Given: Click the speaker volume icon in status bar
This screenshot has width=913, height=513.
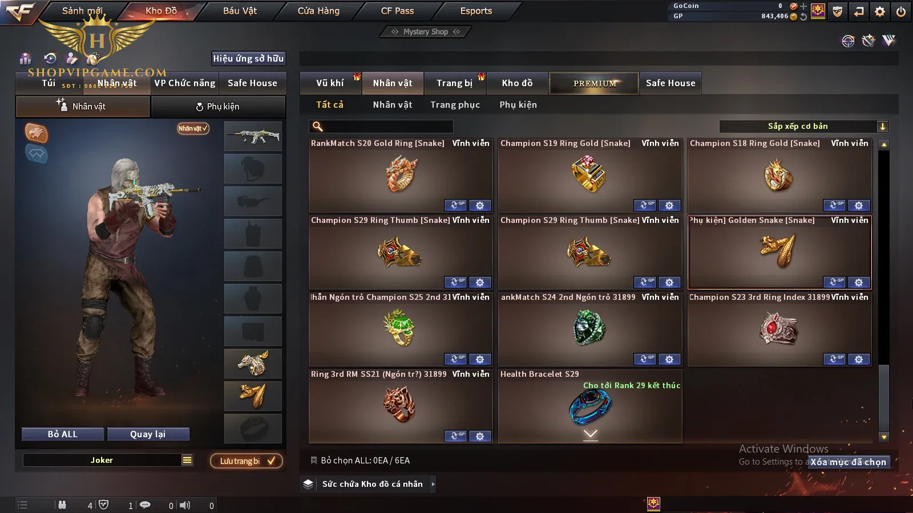Looking at the screenshot, I should pyautogui.click(x=185, y=505).
